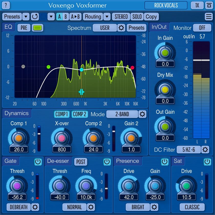Click the dark blue color square in toolbar

[x=43, y=17]
